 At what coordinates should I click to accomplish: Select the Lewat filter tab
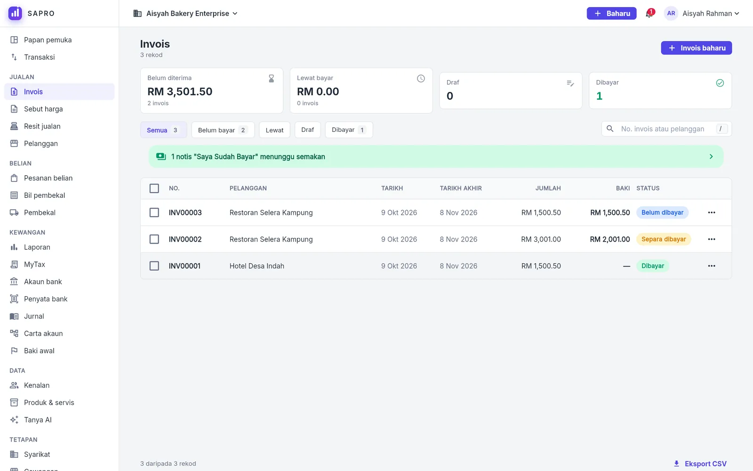click(x=275, y=130)
